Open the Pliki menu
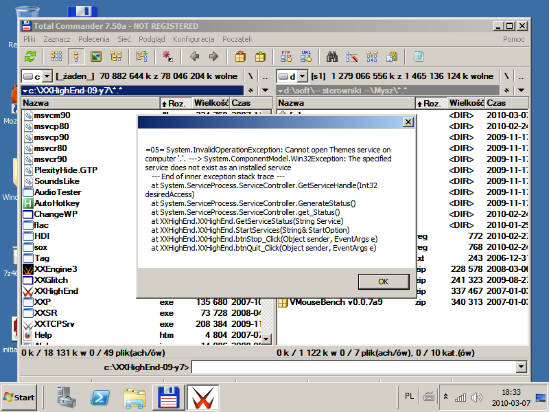 (x=30, y=39)
